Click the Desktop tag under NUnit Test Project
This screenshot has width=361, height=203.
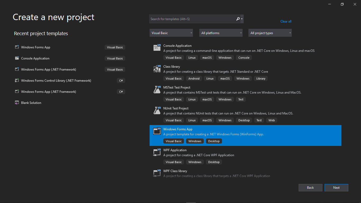tap(244, 120)
